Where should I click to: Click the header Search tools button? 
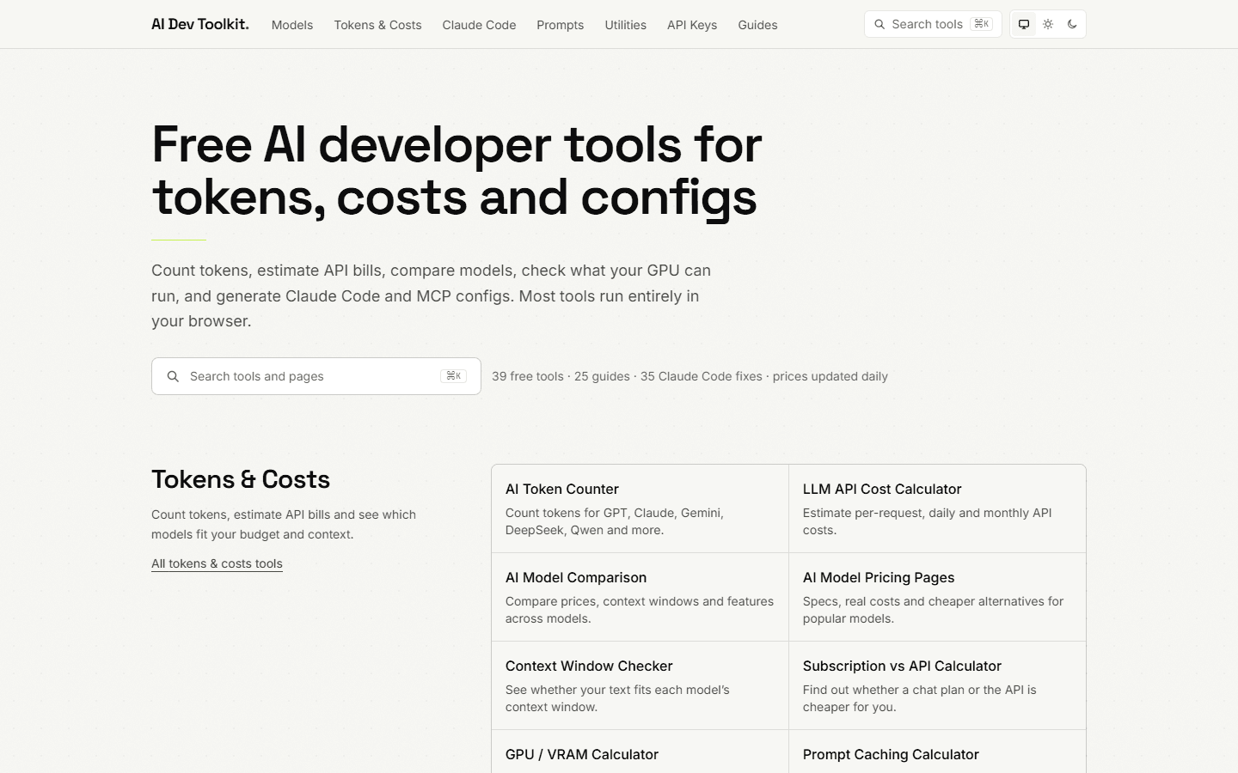coord(933,24)
